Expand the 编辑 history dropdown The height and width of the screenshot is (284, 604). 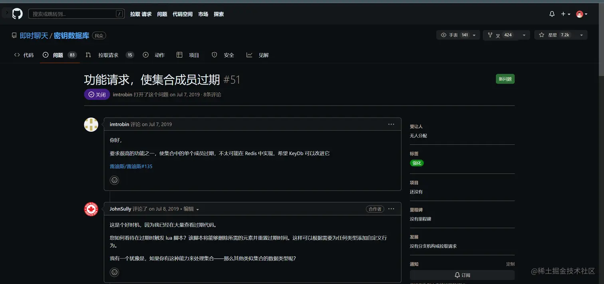pos(191,209)
